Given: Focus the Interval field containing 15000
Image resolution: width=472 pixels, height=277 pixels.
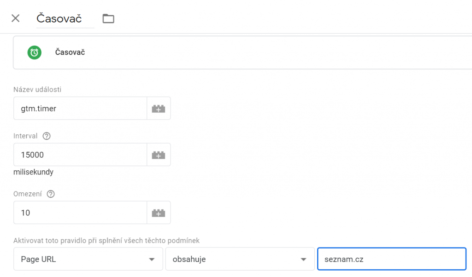Looking at the screenshot, I should pos(80,155).
